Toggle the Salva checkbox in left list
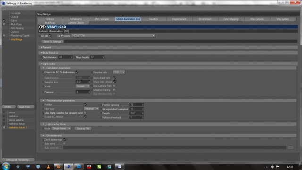Screen dimensions: 302x170 click(x=4, y=20)
